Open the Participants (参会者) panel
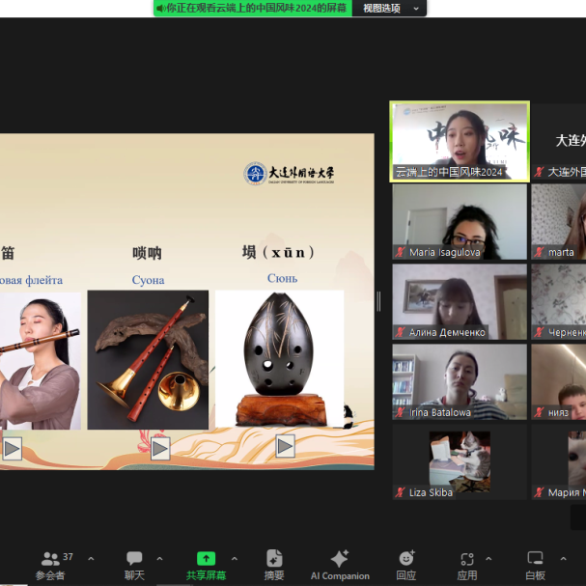Screen dimensions: 586x586 pyautogui.click(x=50, y=563)
